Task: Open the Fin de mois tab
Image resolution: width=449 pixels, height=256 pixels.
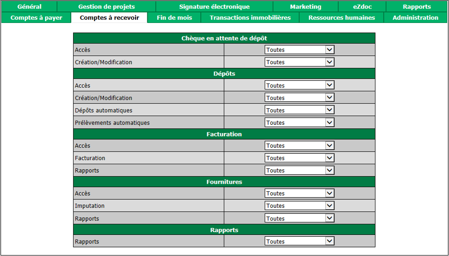Action: [175, 17]
